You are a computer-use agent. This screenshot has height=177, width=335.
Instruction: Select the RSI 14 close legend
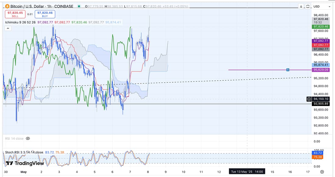point(14,139)
